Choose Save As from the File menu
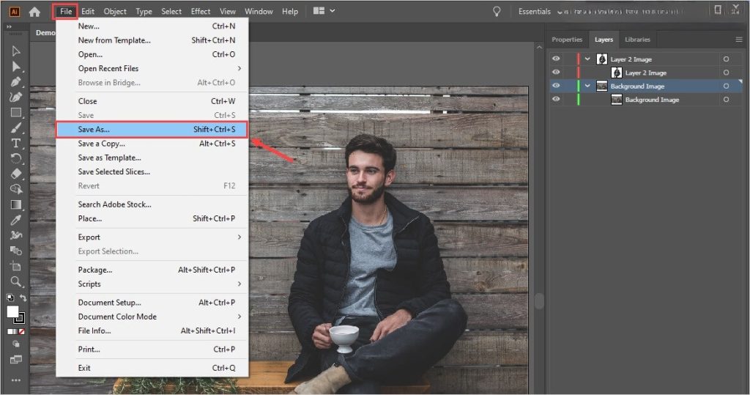Viewport: 750px width, 395px height. tap(152, 130)
